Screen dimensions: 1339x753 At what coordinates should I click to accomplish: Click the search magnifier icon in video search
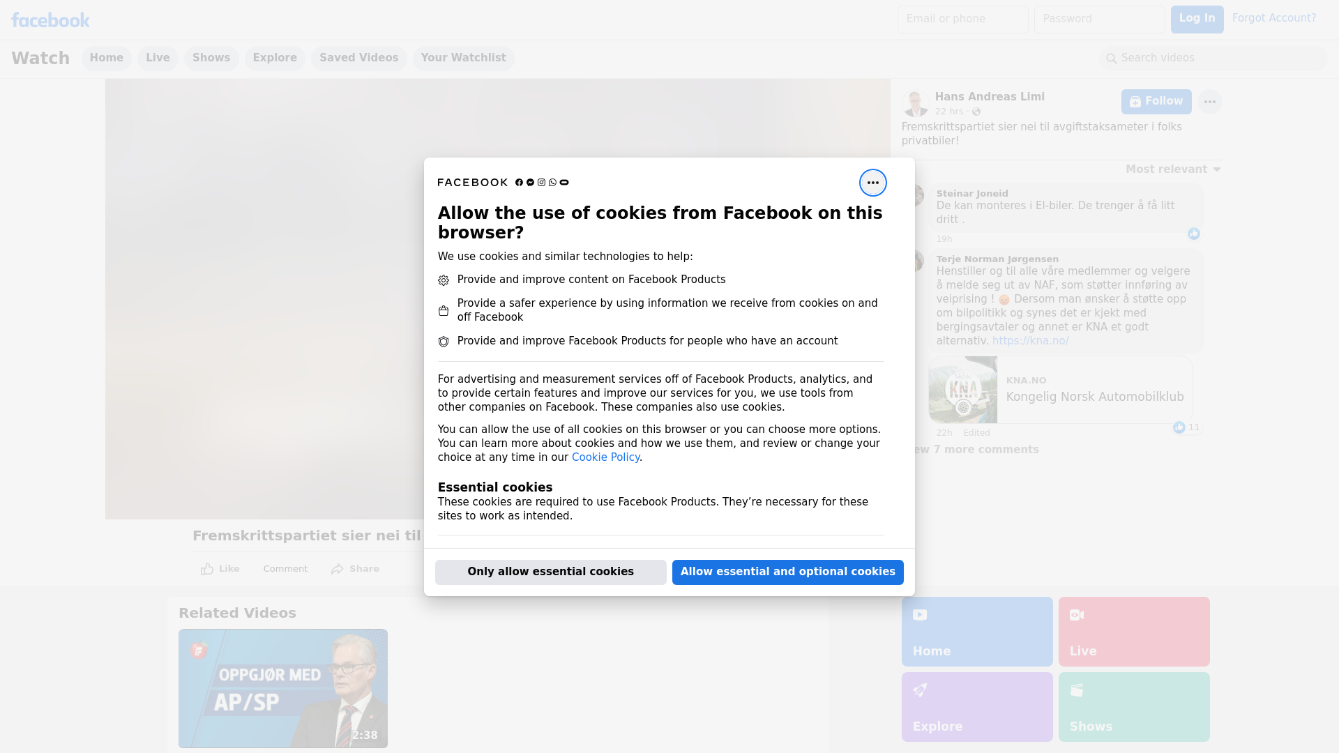(1111, 59)
